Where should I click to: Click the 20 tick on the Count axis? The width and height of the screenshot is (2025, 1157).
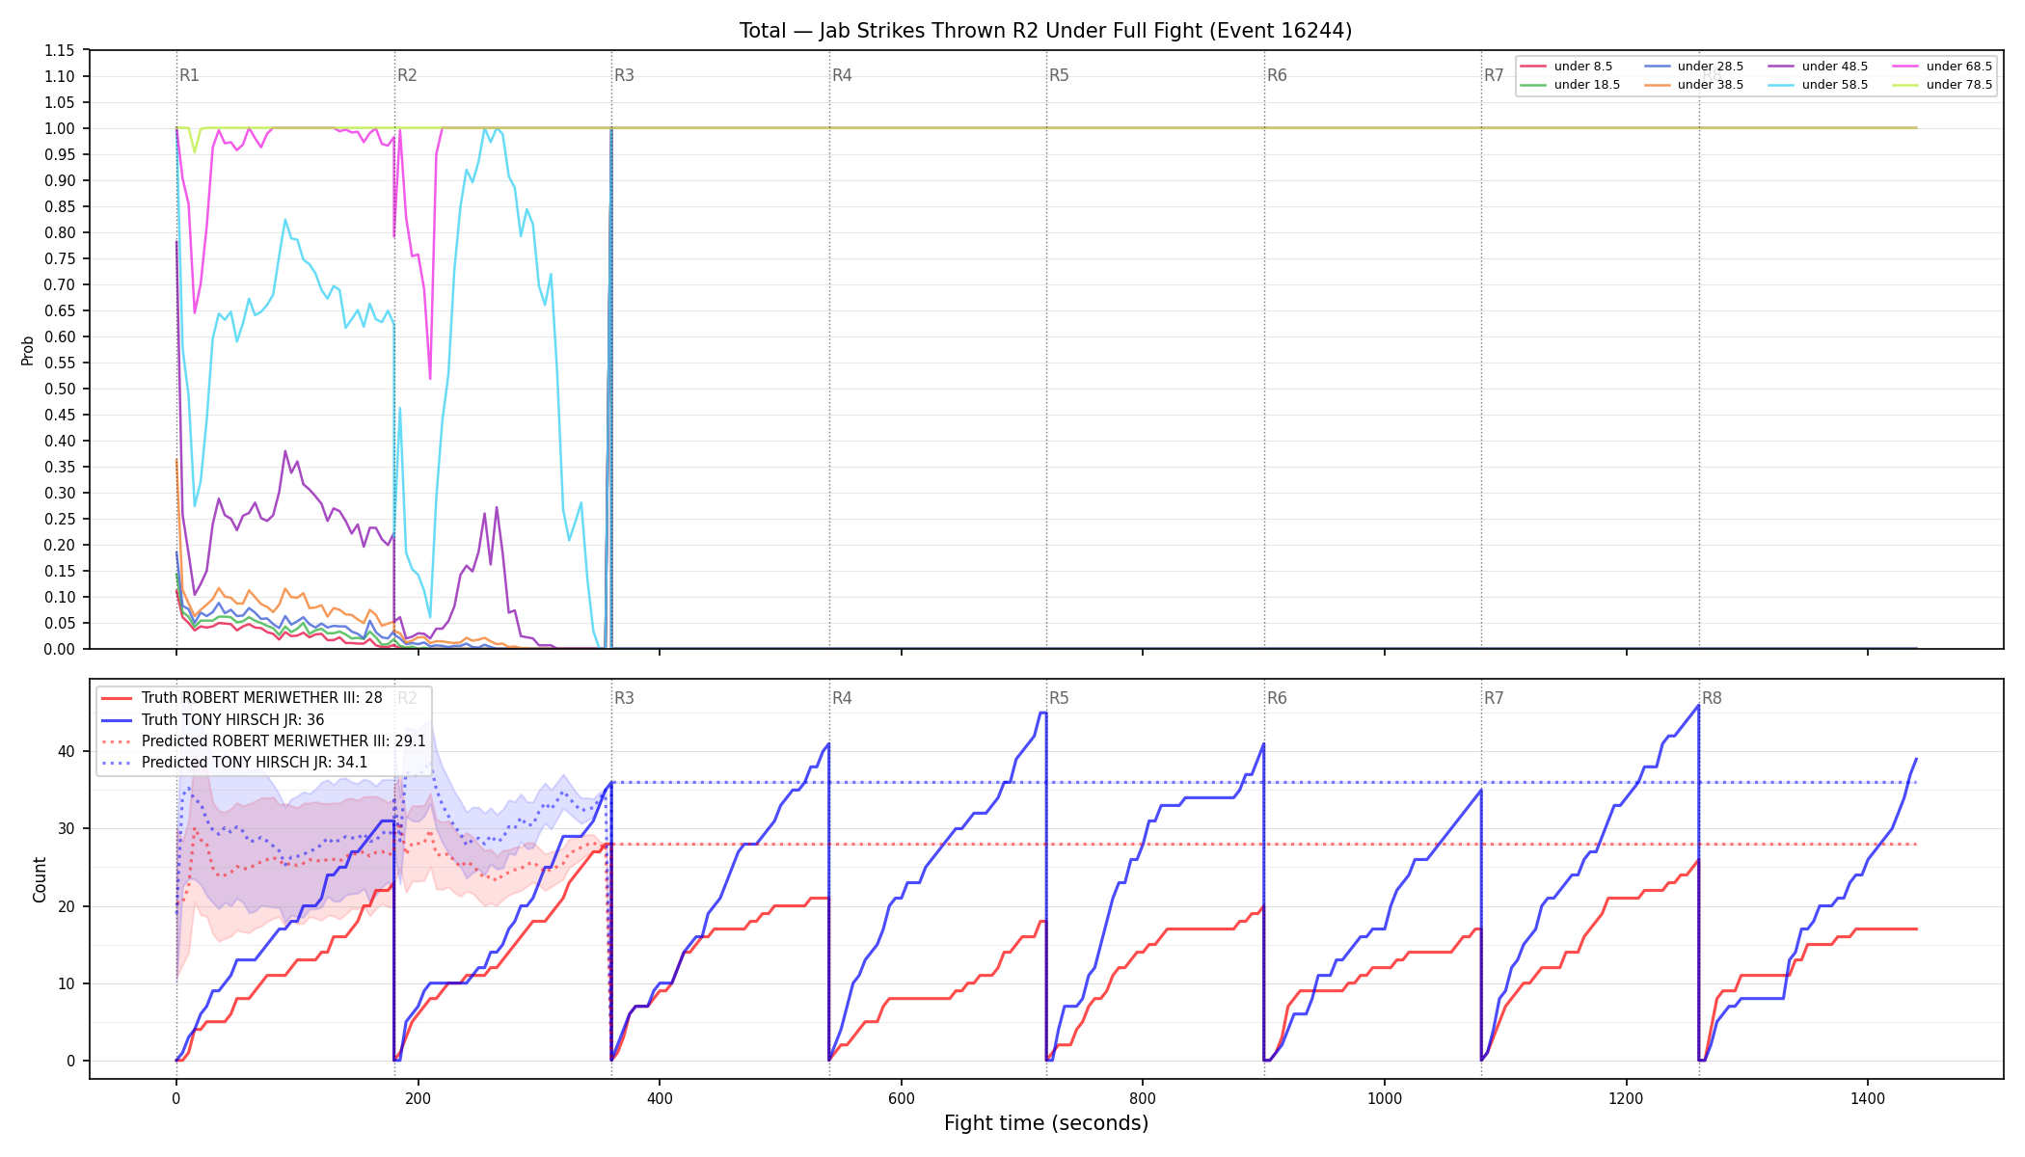(x=67, y=906)
